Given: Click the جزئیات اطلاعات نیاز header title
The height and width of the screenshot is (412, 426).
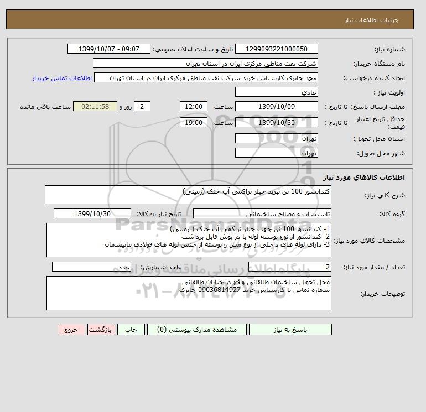Looking at the screenshot, I should (x=371, y=20).
